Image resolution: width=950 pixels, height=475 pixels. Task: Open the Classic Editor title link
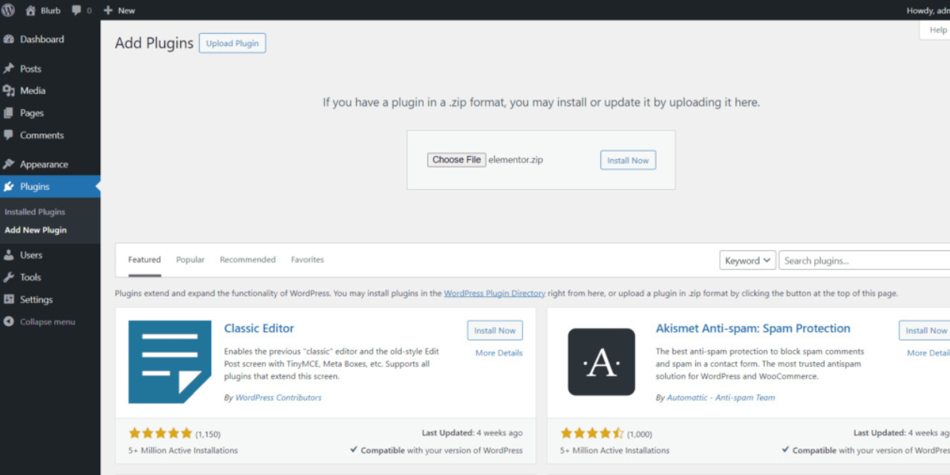pos(259,329)
